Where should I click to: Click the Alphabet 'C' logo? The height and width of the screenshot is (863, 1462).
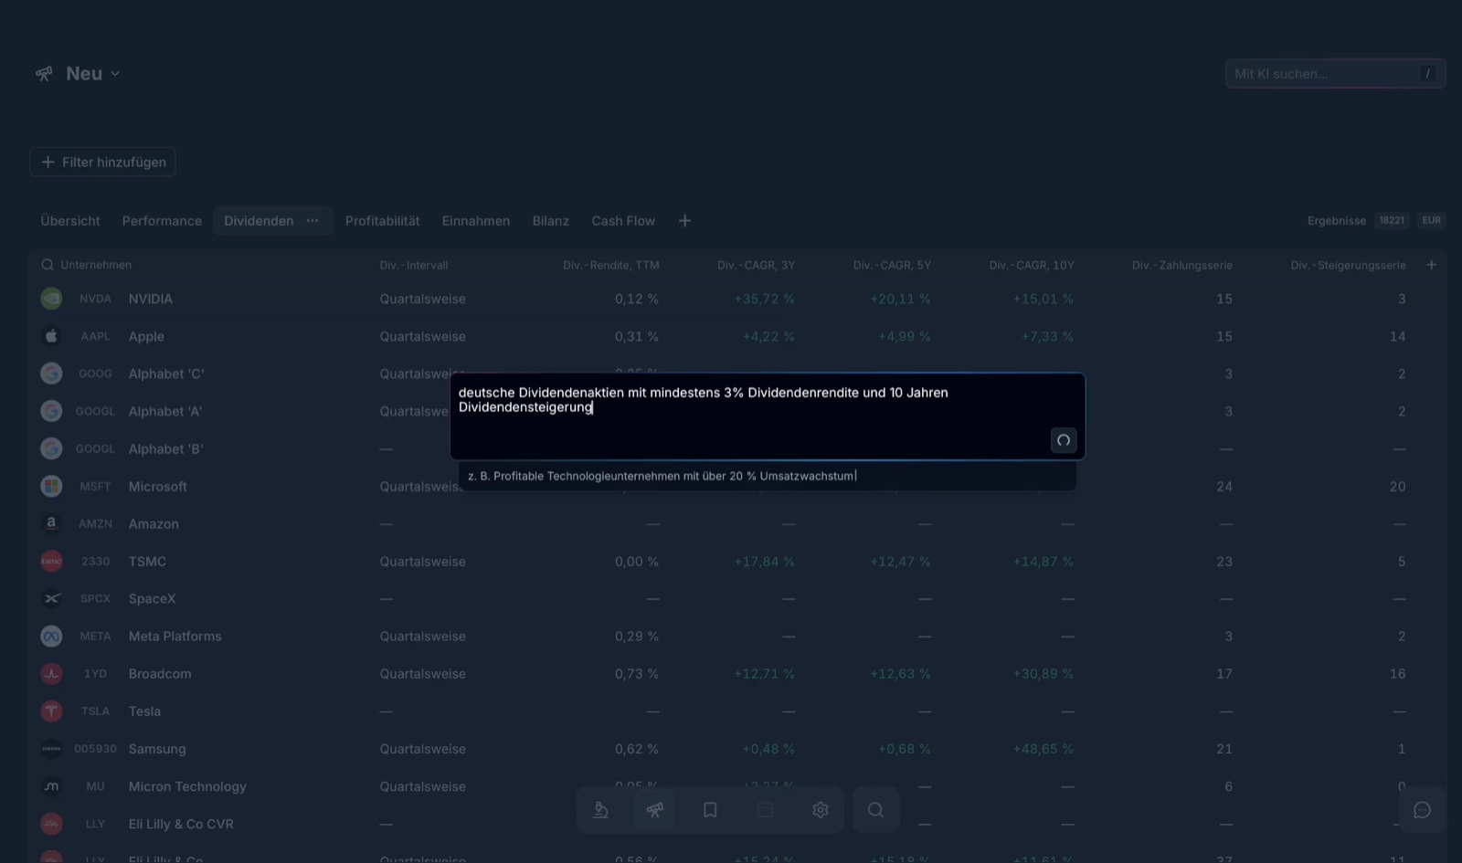tap(51, 374)
